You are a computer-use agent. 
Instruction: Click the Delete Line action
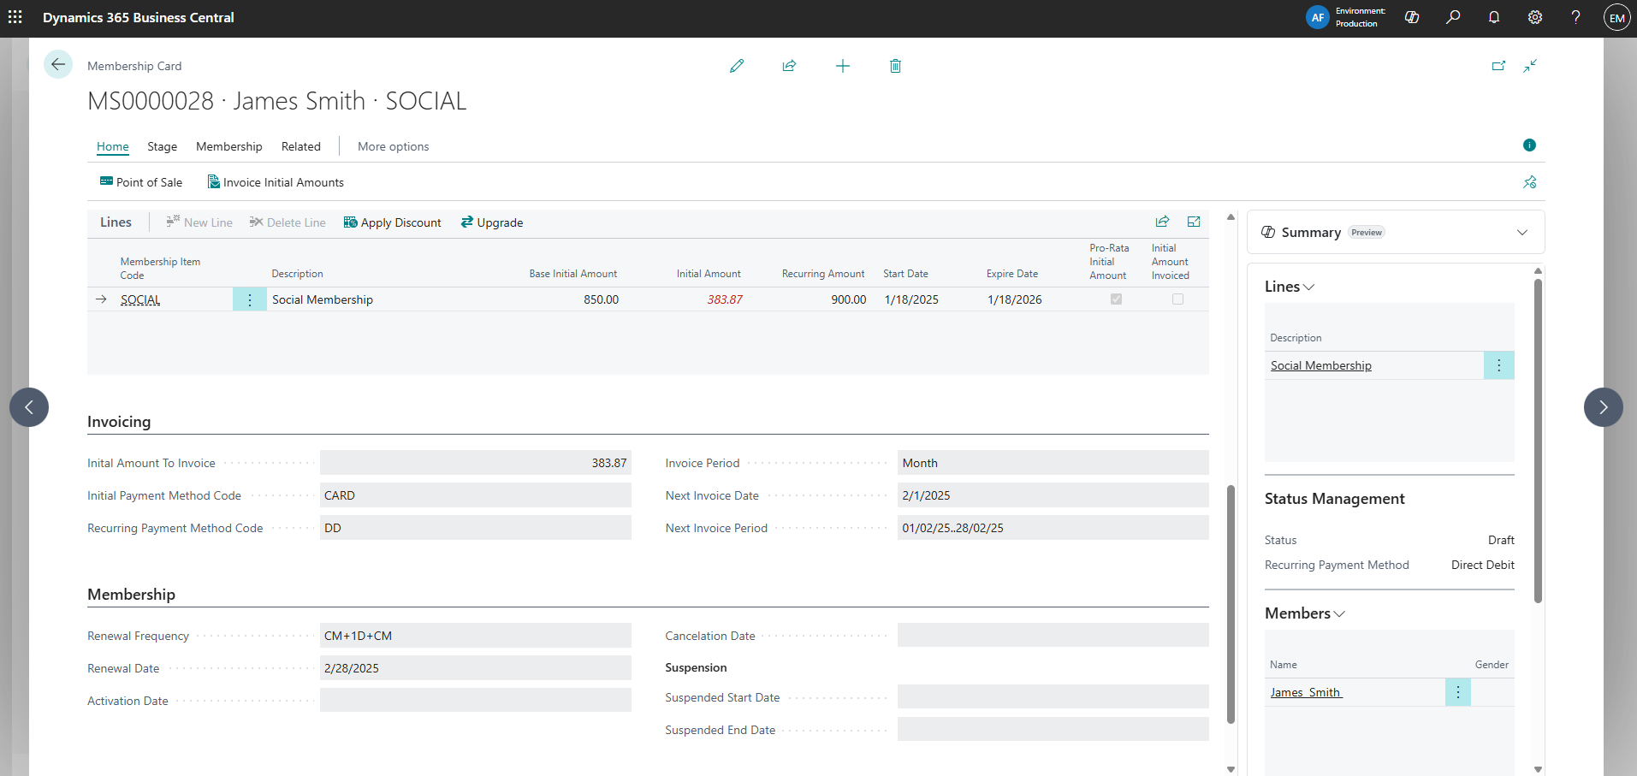point(288,222)
